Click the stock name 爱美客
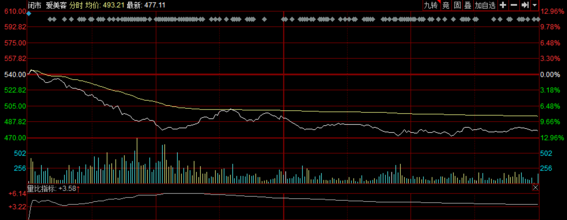Image resolution: width=567 pixels, height=220 pixels. tap(56, 5)
